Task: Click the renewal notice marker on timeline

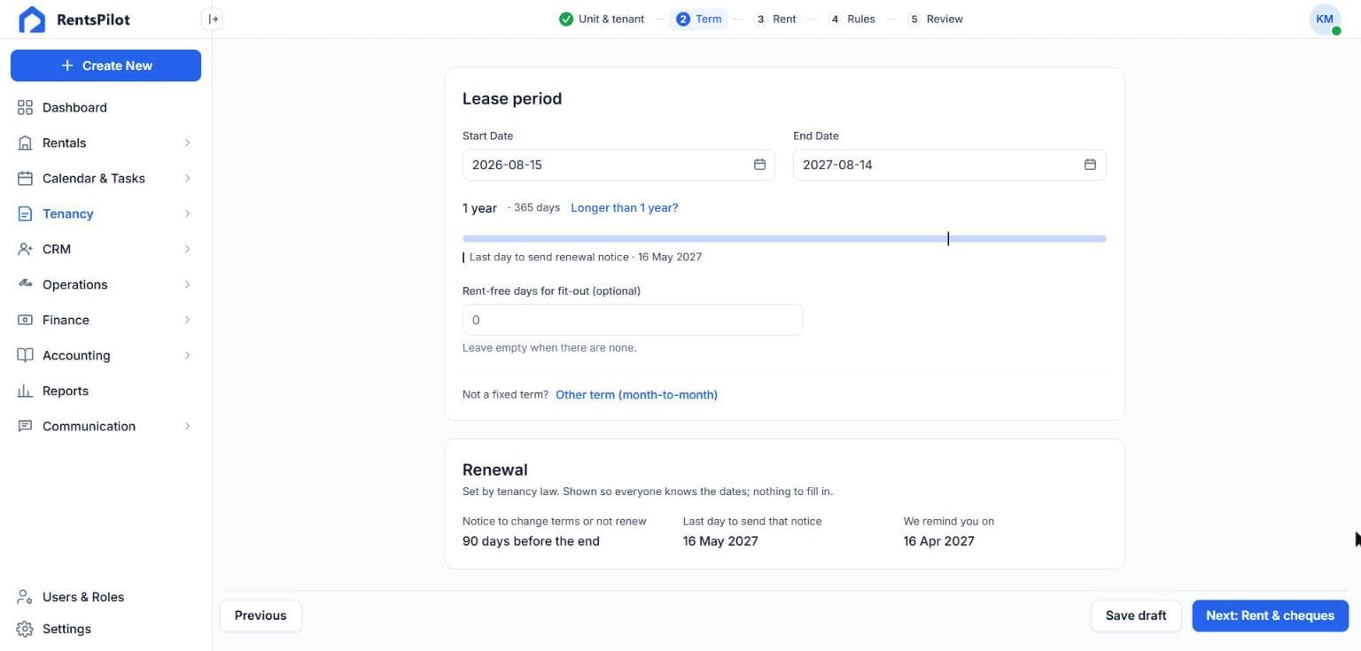Action: pos(948,238)
